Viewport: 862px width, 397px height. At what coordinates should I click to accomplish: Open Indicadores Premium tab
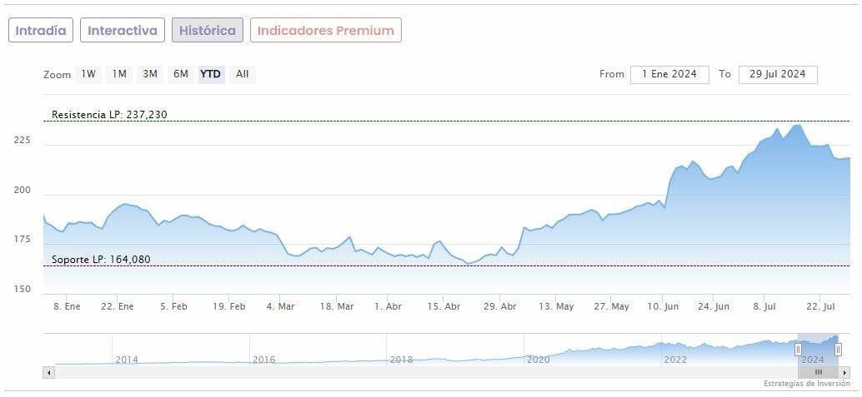point(325,30)
